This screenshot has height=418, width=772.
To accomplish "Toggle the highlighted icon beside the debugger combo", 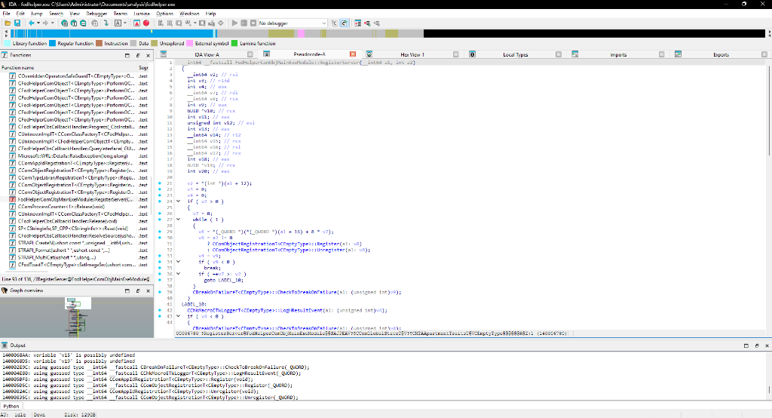I will click(x=344, y=23).
